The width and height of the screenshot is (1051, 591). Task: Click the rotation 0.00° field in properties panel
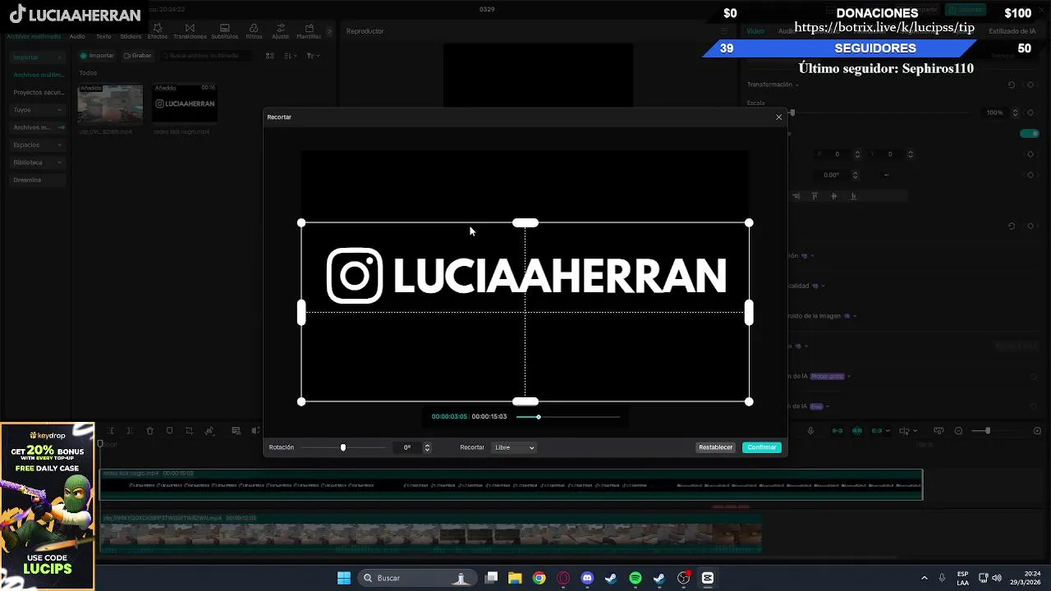pyautogui.click(x=833, y=175)
